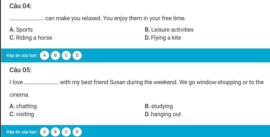Screen dimensions: 270x137
Task: Select answer C for Câu 04
Action: pos(66,56)
